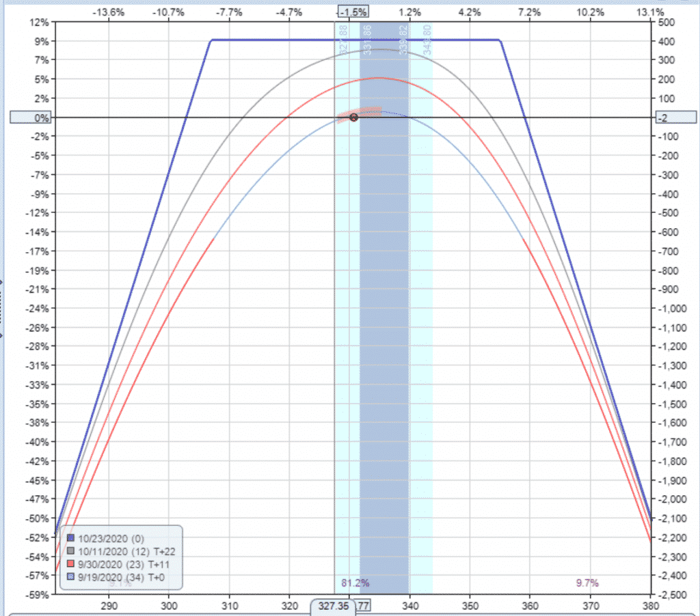Click the 344.80 vertical price label
Screen dimensions: 700x616
[427, 40]
